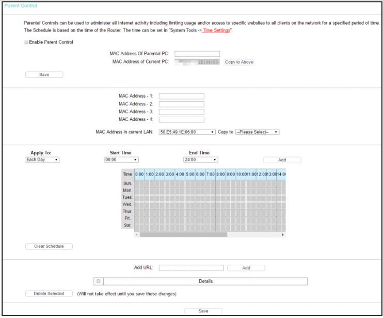Click the 4:00 column header in schedule
383x318 pixels.
(x=180, y=174)
